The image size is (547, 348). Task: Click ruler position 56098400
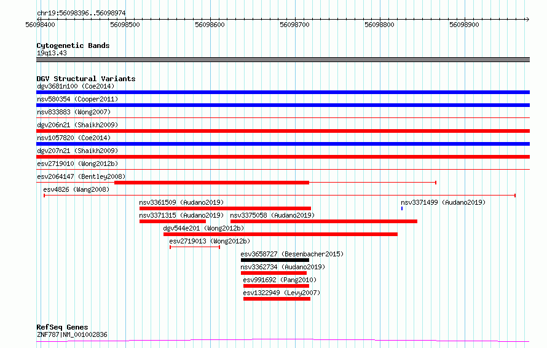point(40,25)
